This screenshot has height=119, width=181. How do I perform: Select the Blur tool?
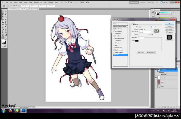click(3, 27)
